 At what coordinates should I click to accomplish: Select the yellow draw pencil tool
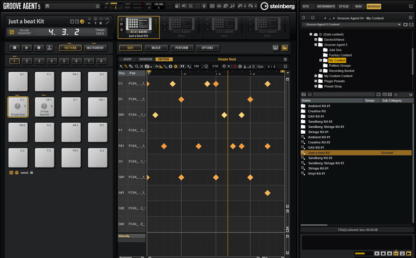126,66
